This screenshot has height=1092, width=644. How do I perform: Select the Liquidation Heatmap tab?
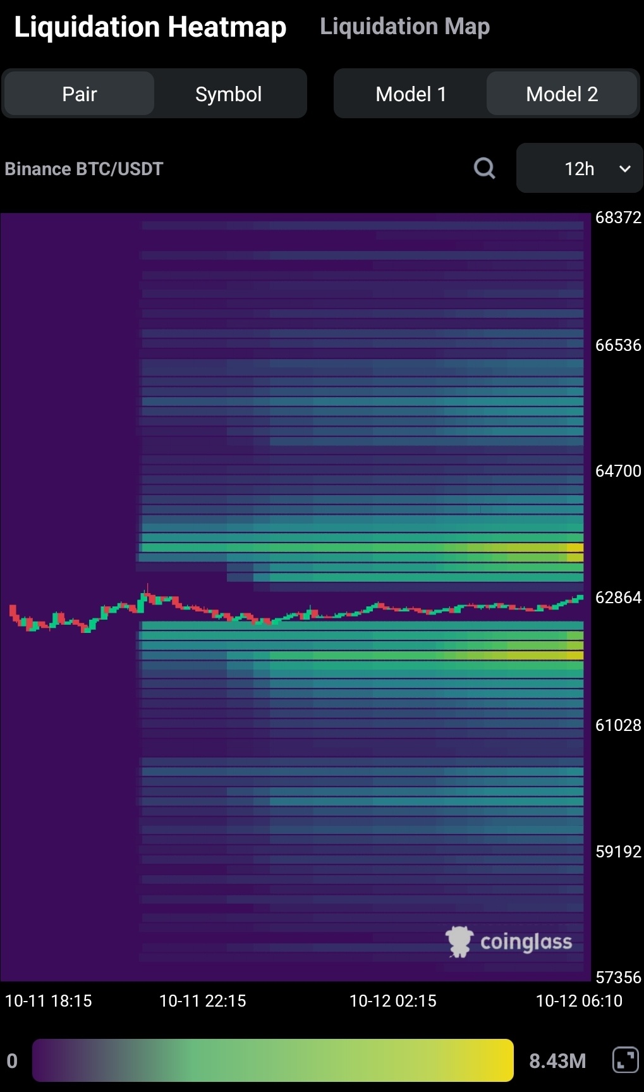pos(150,27)
